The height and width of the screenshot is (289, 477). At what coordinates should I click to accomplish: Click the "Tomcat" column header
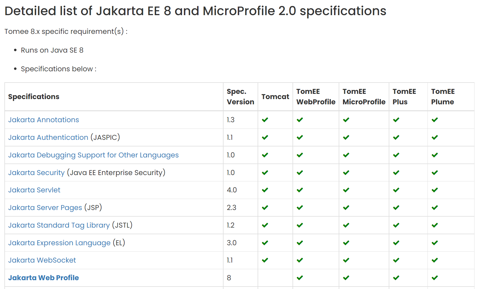275,97
